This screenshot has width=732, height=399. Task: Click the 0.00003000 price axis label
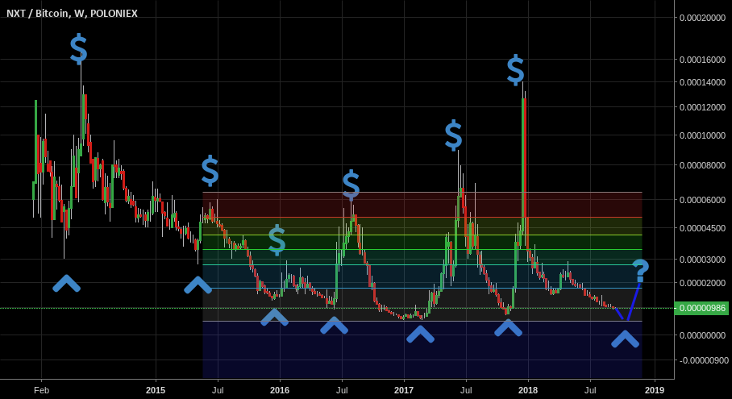(703, 260)
